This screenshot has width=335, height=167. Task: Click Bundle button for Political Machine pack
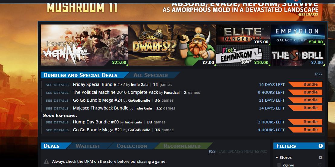pyautogui.click(x=305, y=92)
